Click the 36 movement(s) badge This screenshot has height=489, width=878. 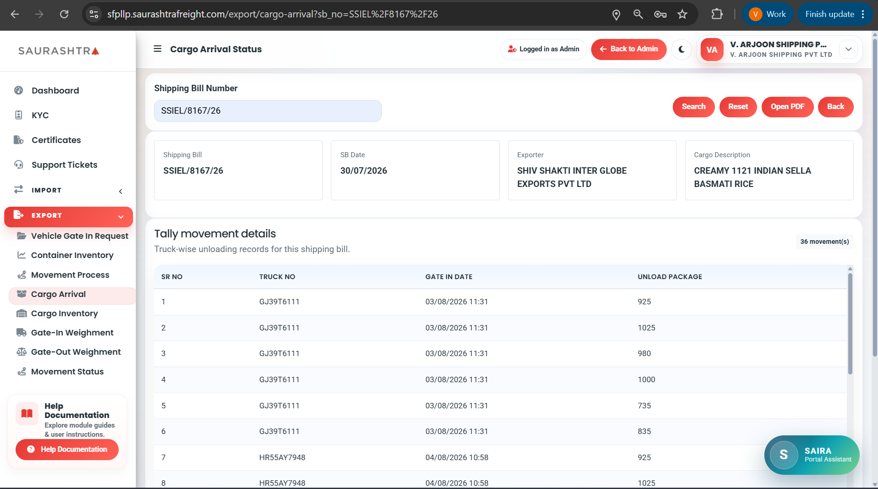tap(824, 241)
